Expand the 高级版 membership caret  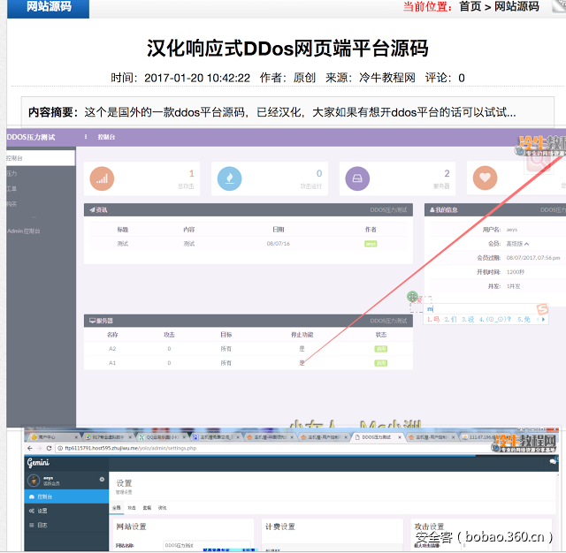[x=527, y=244]
